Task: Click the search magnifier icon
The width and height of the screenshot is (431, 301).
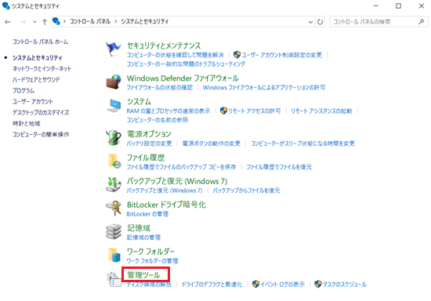Action: 421,22
